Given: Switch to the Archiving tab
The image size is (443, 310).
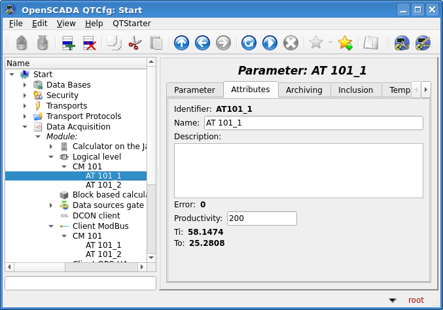Looking at the screenshot, I should (304, 90).
